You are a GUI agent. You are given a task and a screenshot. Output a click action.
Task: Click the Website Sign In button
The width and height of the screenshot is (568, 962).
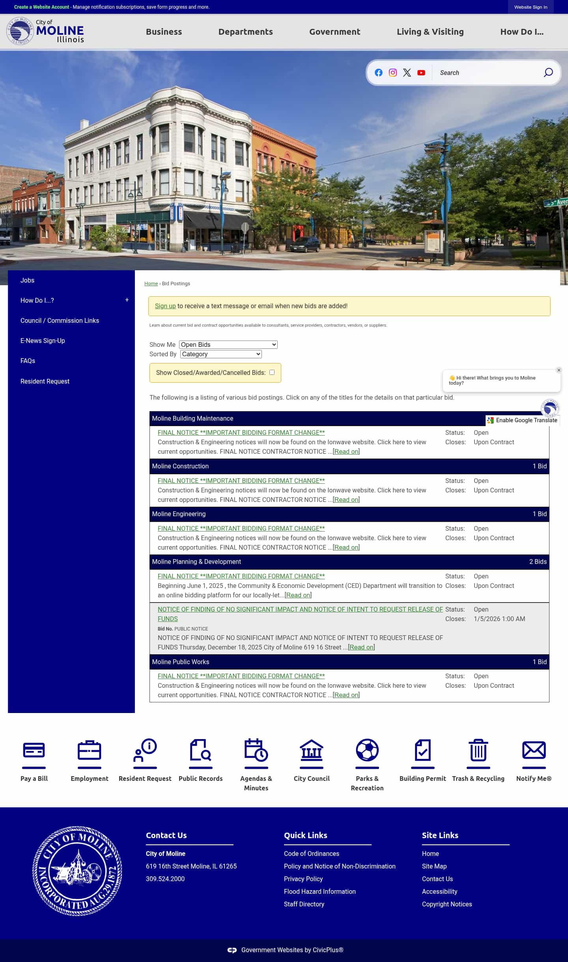(531, 7)
